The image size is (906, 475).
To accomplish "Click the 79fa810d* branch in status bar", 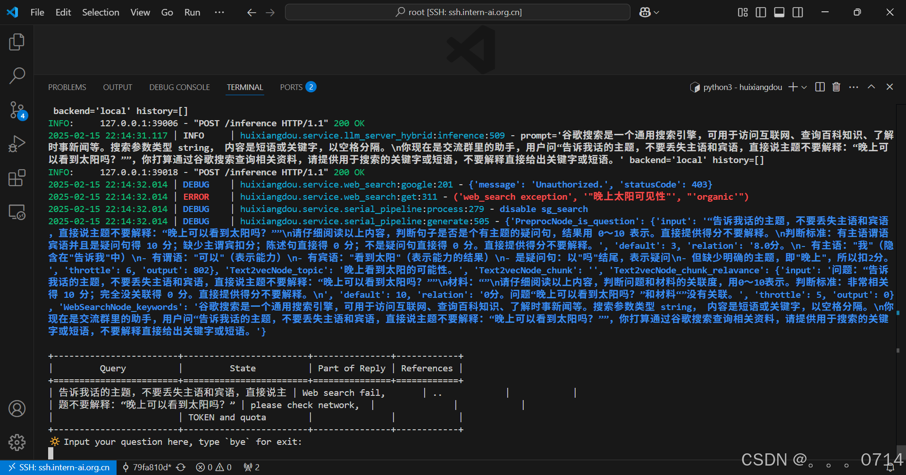I will point(147,467).
